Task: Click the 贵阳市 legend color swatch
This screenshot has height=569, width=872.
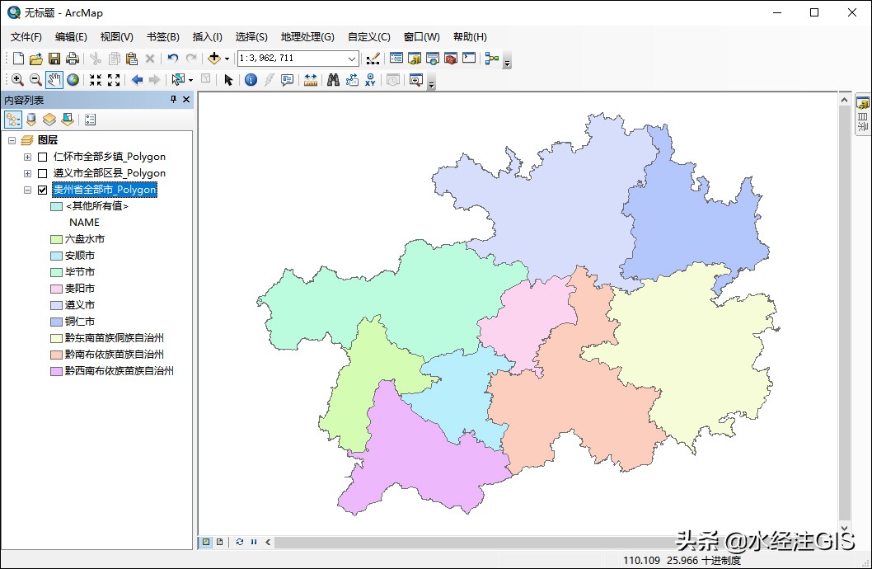Action: pos(56,289)
